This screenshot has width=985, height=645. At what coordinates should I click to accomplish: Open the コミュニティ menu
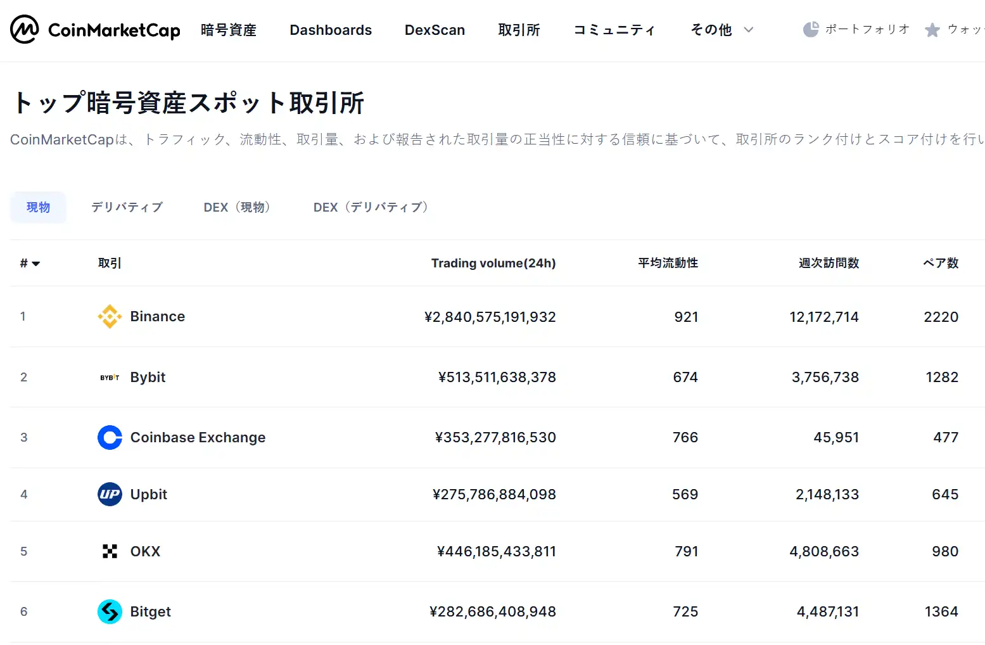(x=614, y=30)
